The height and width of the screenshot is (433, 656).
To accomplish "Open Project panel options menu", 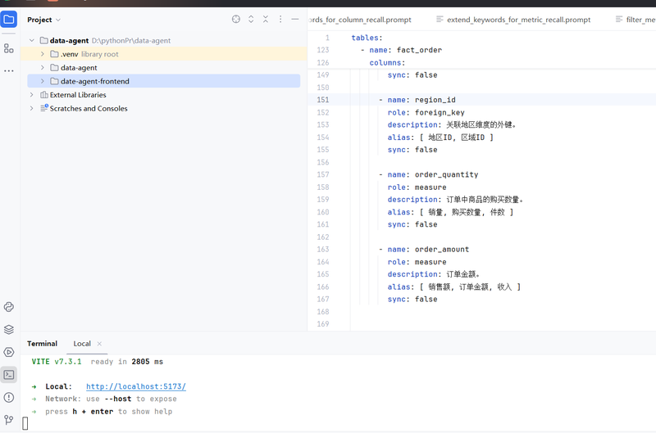I will [x=280, y=19].
